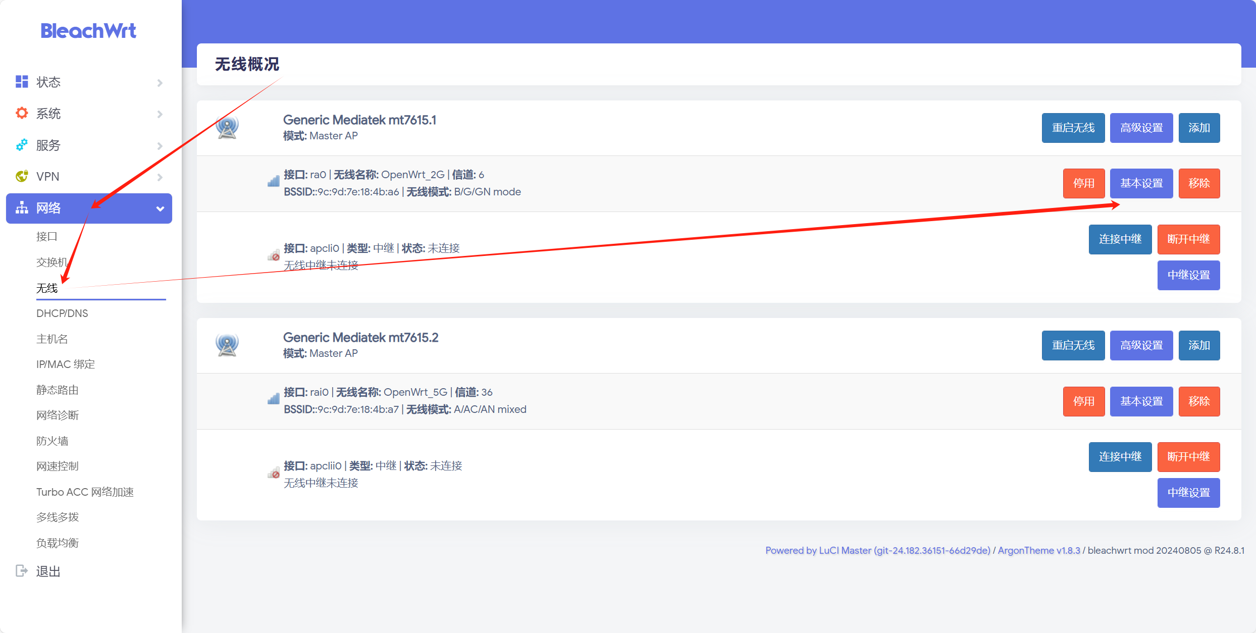The width and height of the screenshot is (1256, 633).
Task: Open the Powered by LuCI Master link
Action: 878,550
